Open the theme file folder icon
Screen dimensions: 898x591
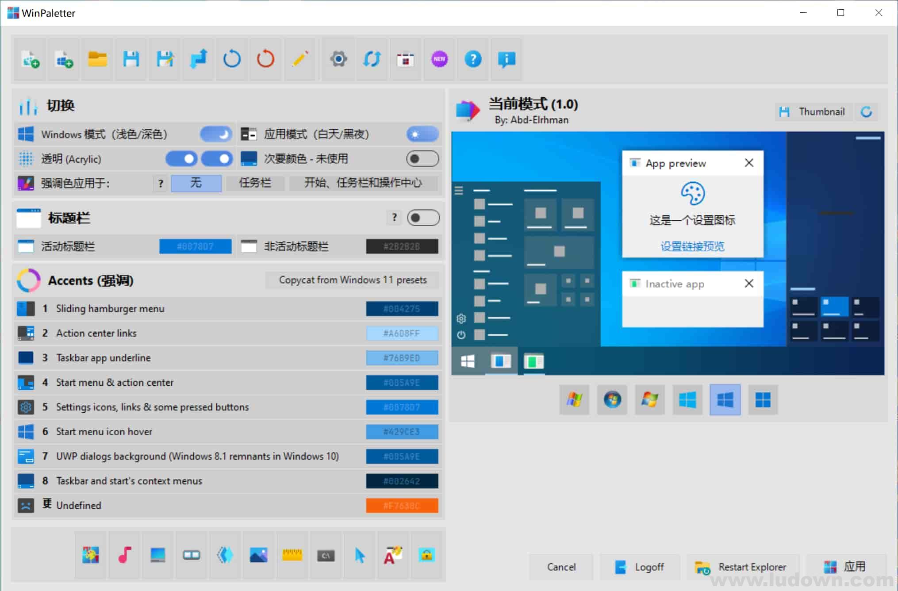[97, 59]
